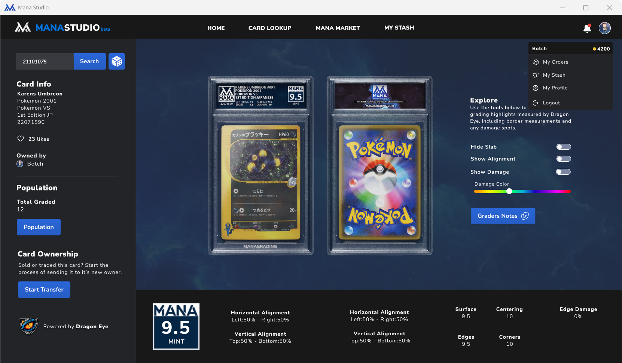Go to the Mana Market tab
The height and width of the screenshot is (363, 622).
(338, 28)
